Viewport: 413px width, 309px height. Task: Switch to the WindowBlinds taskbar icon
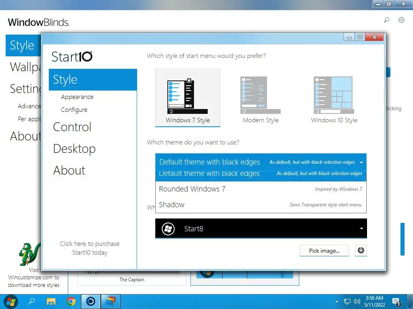pos(111,301)
